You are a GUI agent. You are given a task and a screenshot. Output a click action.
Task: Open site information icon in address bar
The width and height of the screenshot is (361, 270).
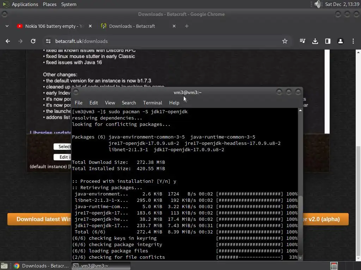pyautogui.click(x=48, y=41)
